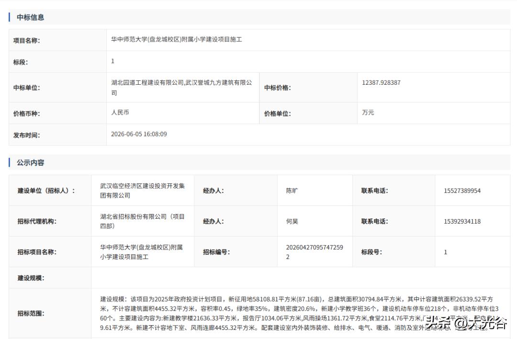Click the 中标单位 label
This screenshot has height=339, width=517.
click(x=26, y=88)
